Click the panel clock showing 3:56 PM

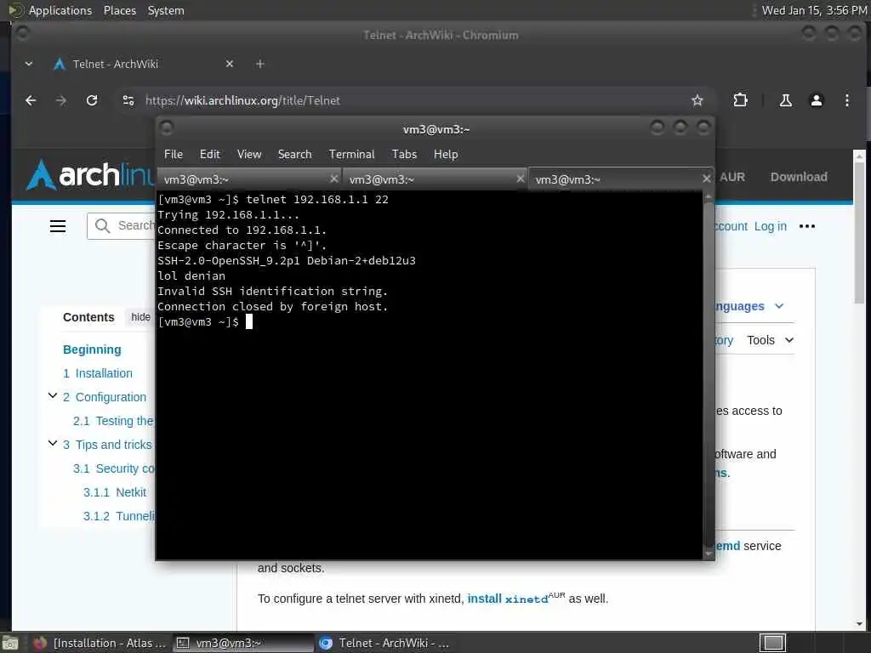click(x=814, y=10)
